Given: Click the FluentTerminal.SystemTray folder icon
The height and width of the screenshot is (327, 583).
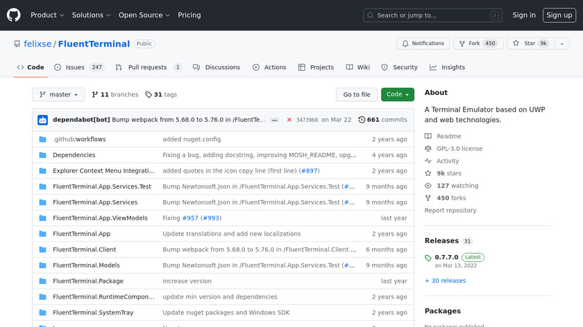Looking at the screenshot, I should [43, 312].
